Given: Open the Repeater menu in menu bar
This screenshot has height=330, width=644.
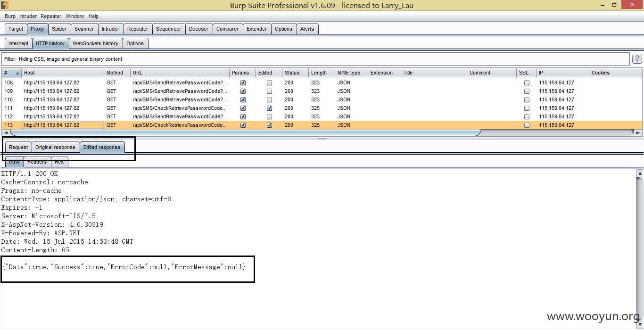Looking at the screenshot, I should pos(51,16).
